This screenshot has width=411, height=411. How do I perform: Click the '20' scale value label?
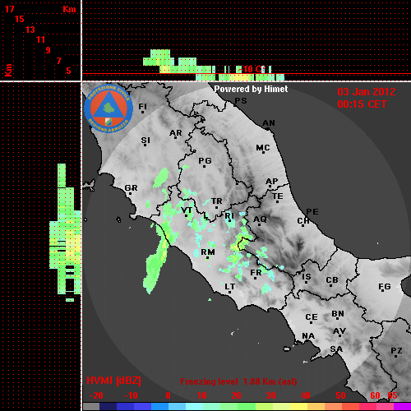point(237,395)
